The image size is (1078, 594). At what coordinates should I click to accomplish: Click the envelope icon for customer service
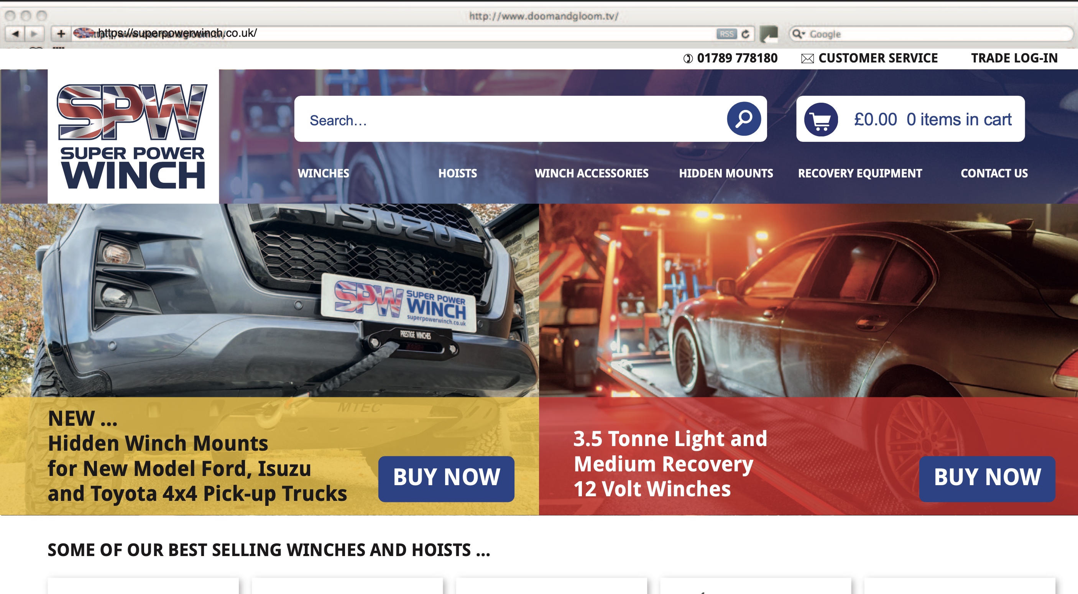807,59
